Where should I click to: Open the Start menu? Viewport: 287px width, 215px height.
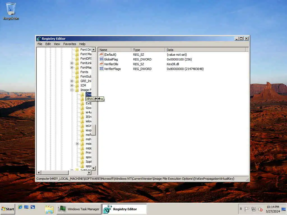pos(8,209)
